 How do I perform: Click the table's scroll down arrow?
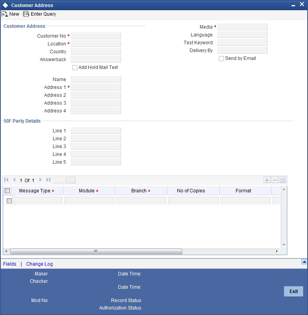[x=284, y=245]
